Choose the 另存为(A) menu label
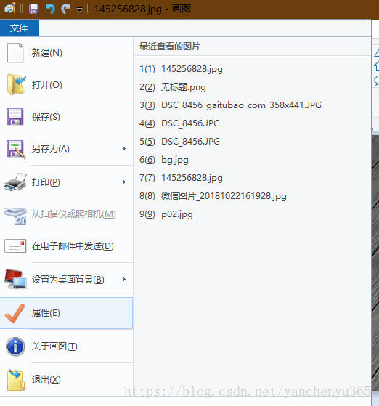 [x=51, y=149]
